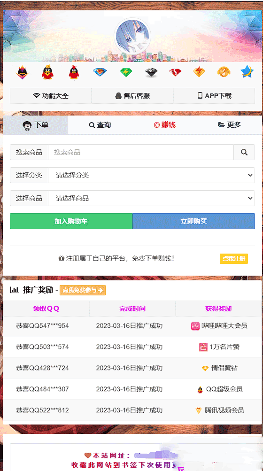
Task: Click the row 恭喜QQ503***574
Action: click(x=132, y=347)
